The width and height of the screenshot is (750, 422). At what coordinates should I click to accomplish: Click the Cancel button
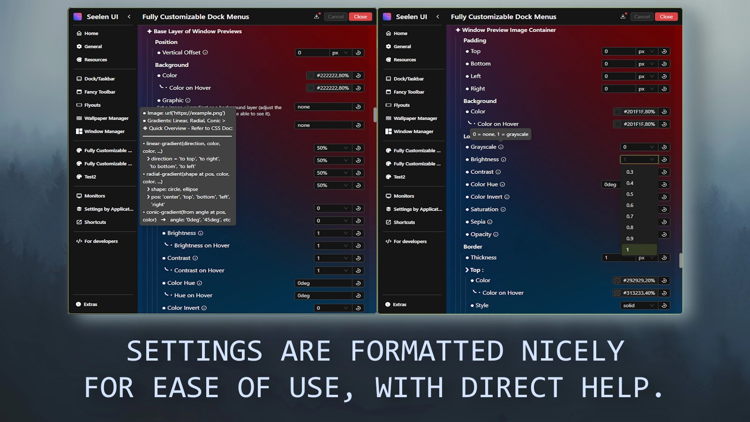pos(335,16)
